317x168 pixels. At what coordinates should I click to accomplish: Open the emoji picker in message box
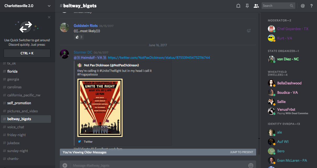(251, 165)
